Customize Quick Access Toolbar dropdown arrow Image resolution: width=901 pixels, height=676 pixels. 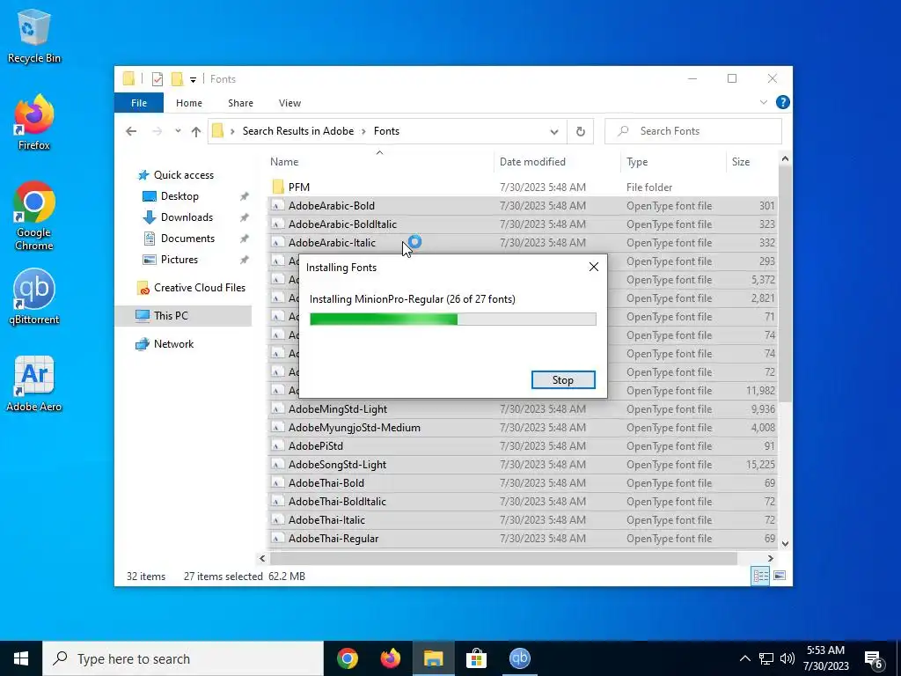click(x=193, y=79)
